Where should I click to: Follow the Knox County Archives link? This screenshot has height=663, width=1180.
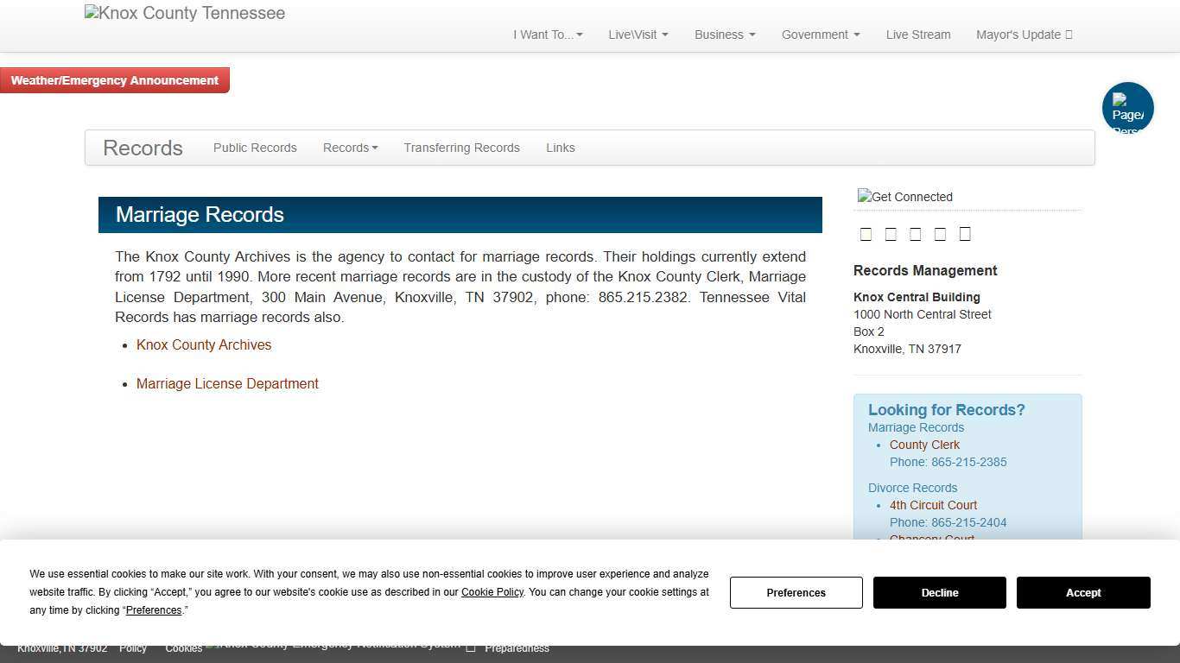click(204, 344)
